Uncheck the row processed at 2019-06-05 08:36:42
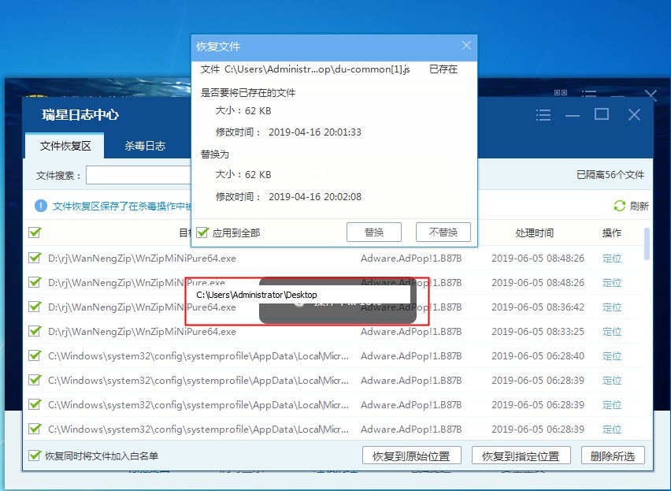Screen dimensions: 671x491 [35, 307]
